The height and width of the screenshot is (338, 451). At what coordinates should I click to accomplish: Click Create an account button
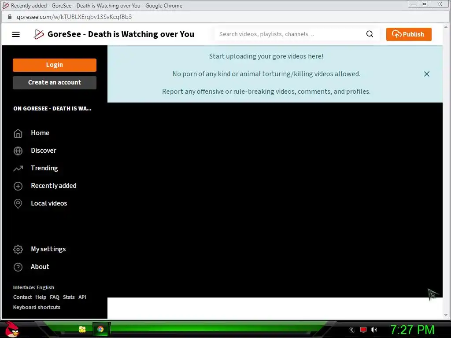click(x=55, y=82)
